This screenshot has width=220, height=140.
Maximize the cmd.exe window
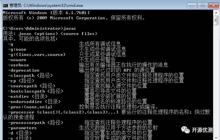pyautogui.click(x=203, y=6)
